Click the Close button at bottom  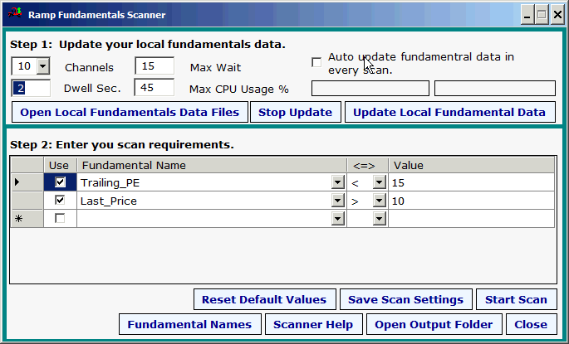coord(531,324)
